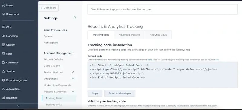This screenshot has height=110, width=242.
Task: Open the validation tips 'here' link
Action: click(216, 60)
